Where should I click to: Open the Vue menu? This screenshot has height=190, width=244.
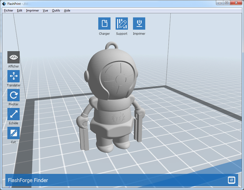[x=45, y=10]
